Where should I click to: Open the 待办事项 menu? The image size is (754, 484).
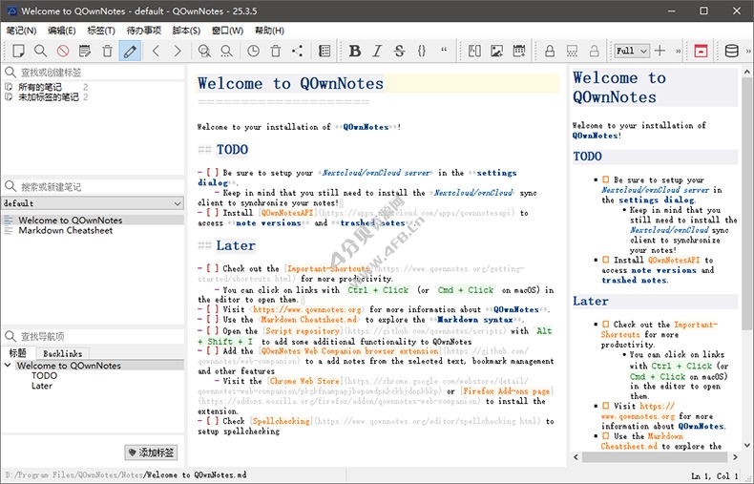click(144, 31)
